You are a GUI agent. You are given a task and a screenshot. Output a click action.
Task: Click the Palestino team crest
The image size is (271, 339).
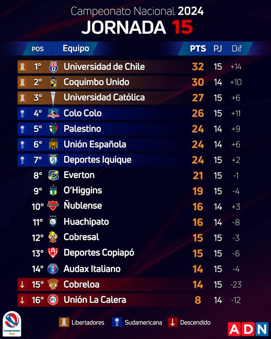point(53,129)
